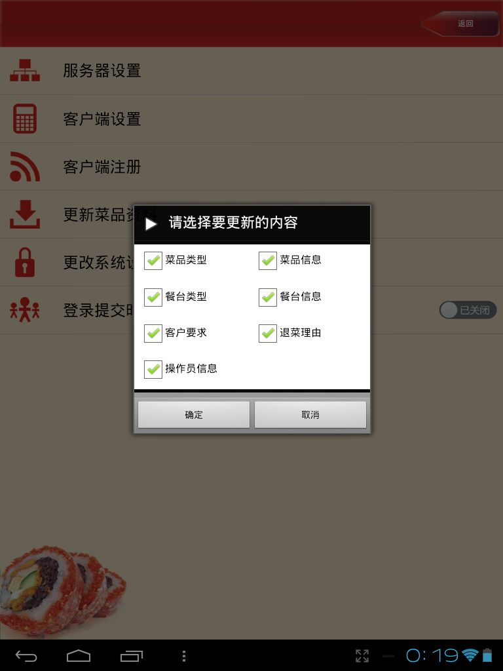
Task: Toggle the 餐台类型 checkbox
Action: click(x=153, y=297)
